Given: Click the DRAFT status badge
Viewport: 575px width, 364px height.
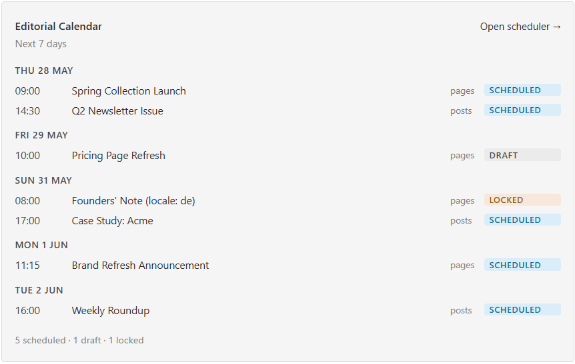Looking at the screenshot, I should (522, 155).
